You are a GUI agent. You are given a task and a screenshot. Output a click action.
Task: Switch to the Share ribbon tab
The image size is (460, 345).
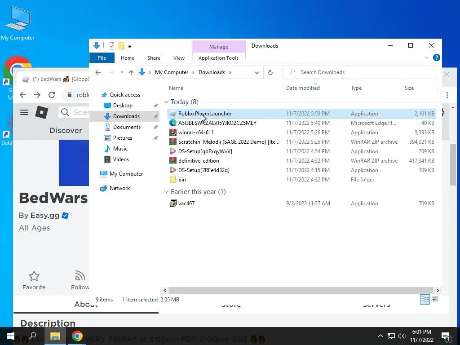pos(154,58)
